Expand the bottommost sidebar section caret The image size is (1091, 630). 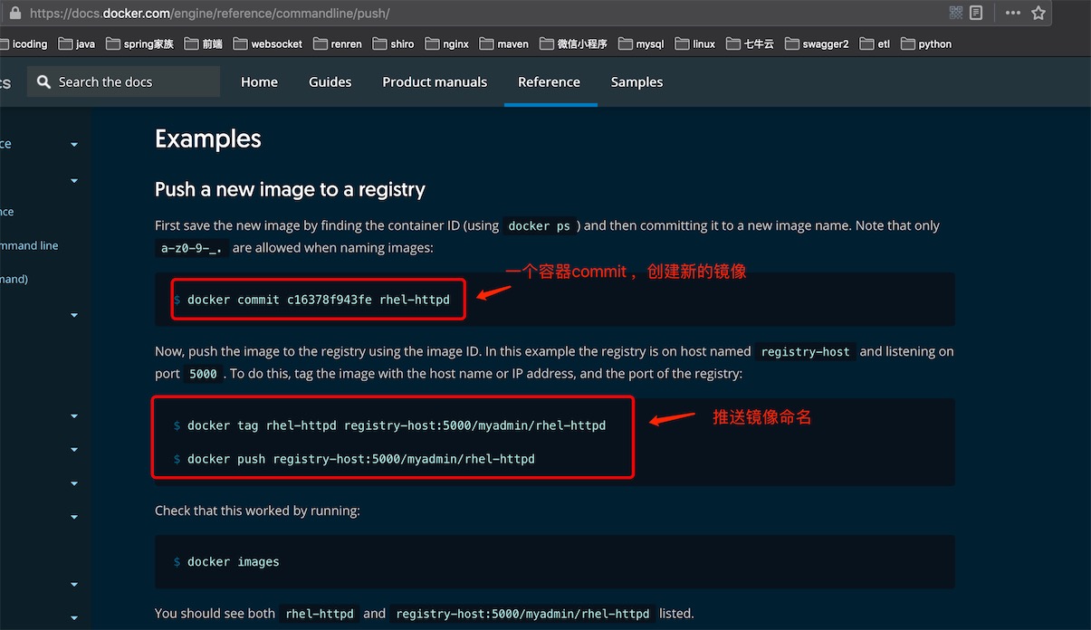74,618
